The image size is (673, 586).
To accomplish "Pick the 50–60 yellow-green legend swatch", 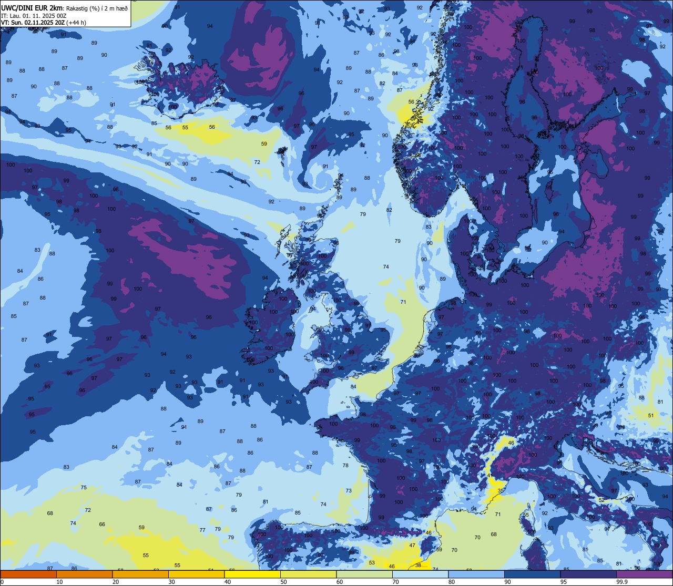I will point(308,574).
